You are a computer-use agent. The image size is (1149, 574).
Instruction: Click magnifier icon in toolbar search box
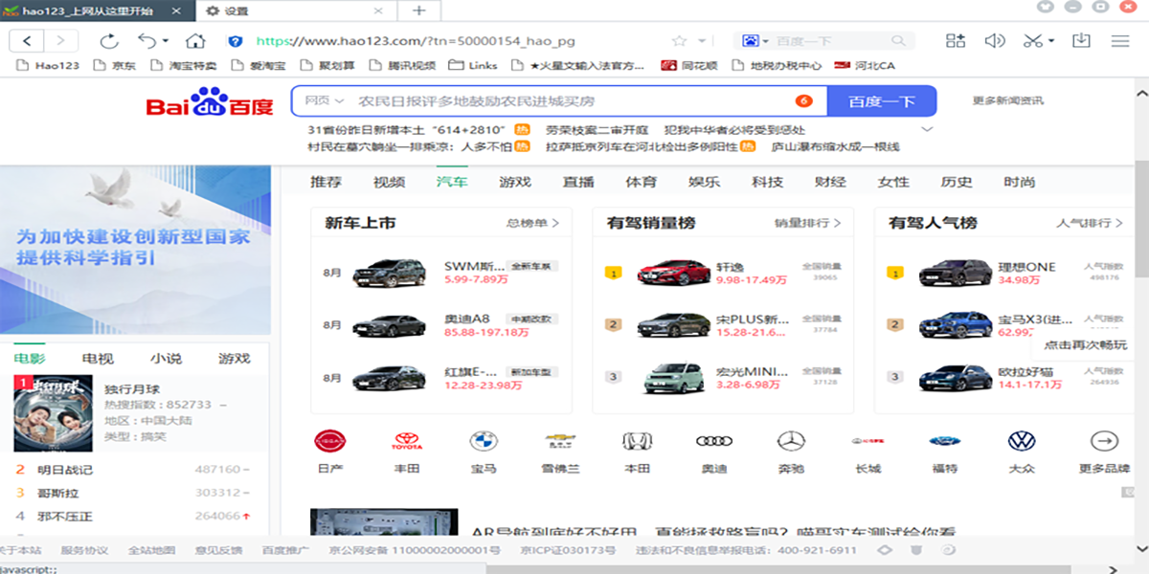(x=898, y=41)
